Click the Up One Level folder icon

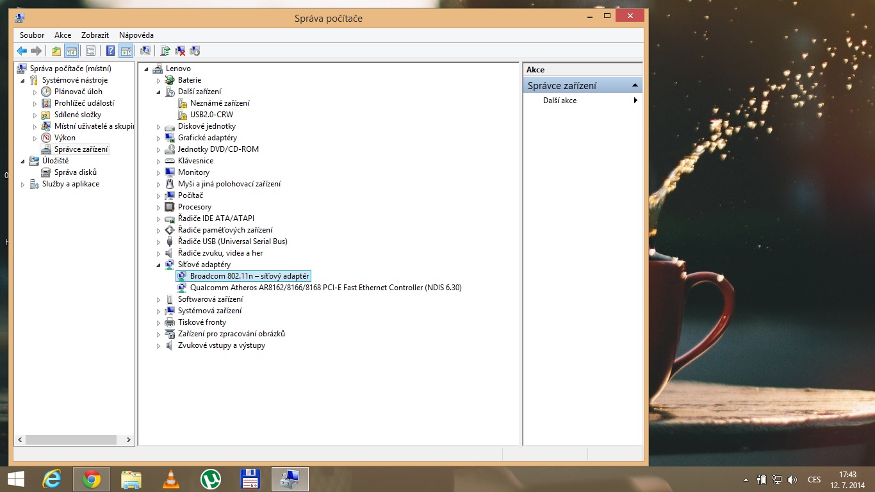point(56,51)
